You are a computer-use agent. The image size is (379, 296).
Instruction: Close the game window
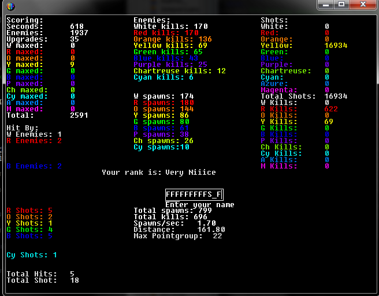[363, 5]
